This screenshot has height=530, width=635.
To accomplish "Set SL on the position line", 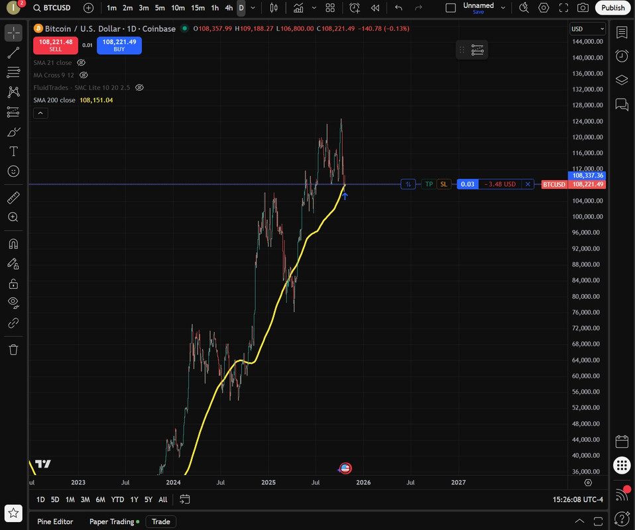I will click(x=444, y=184).
